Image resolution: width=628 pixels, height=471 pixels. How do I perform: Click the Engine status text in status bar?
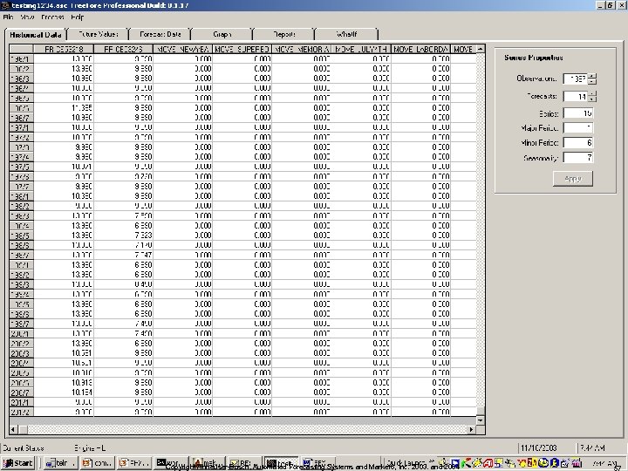[90, 447]
